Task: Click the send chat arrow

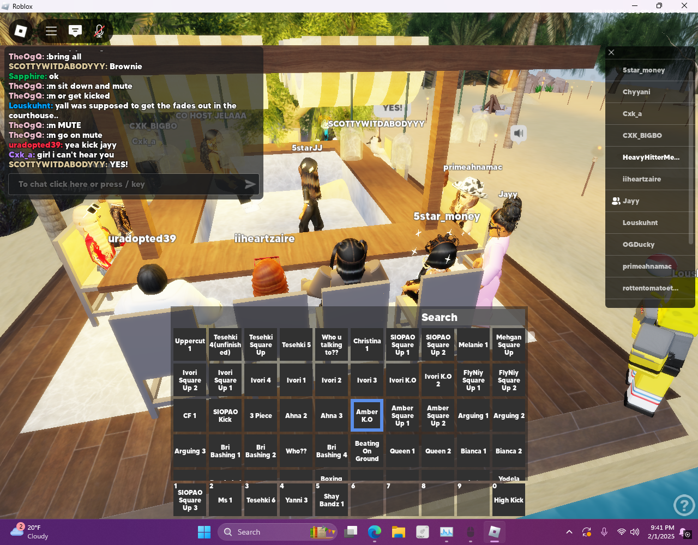Action: pyautogui.click(x=250, y=184)
